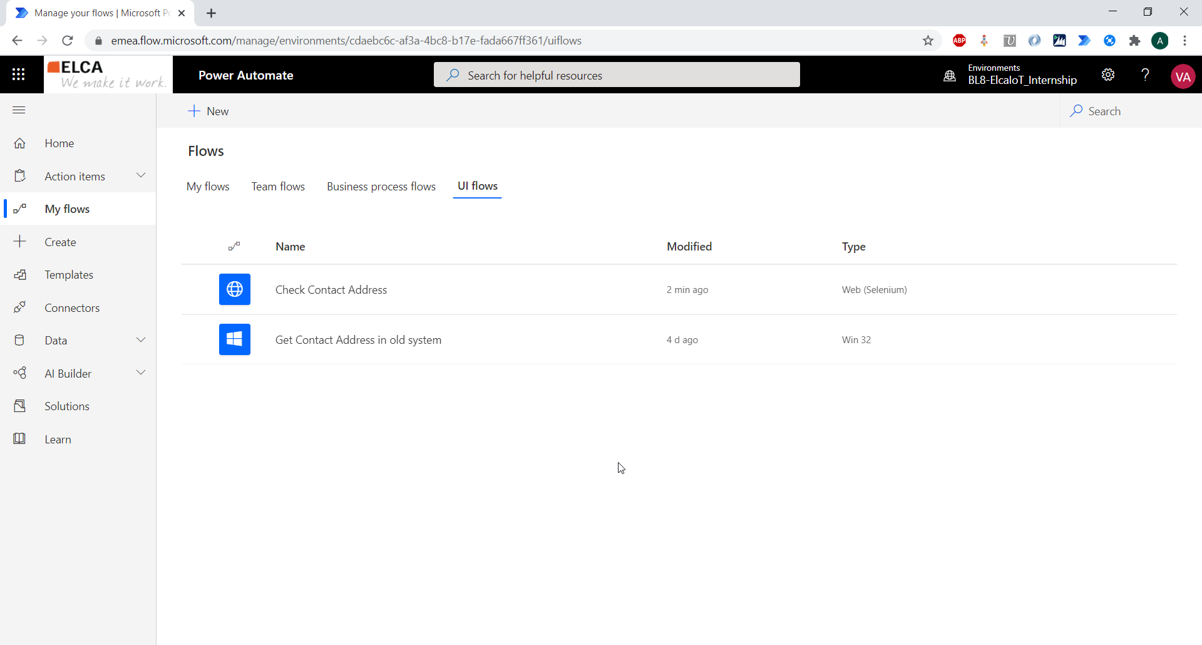
Task: Open Get Contact Address in old system flow
Action: (x=358, y=340)
